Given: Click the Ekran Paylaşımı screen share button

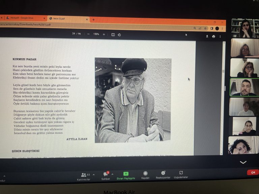Looking at the screenshot, I should (126, 176).
